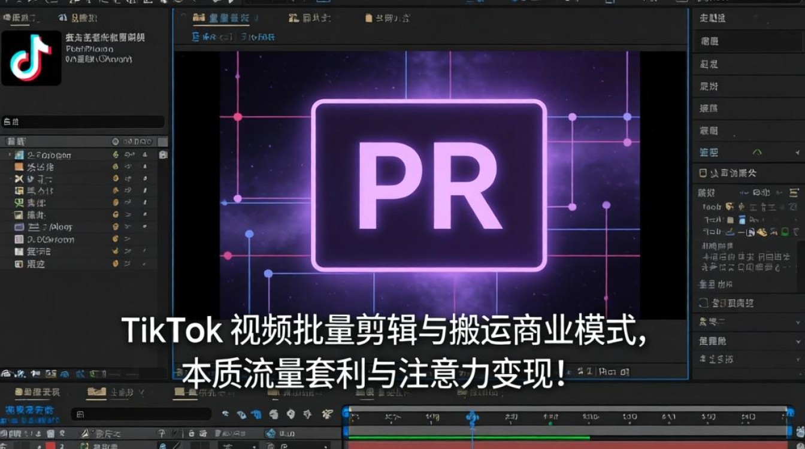Screen dimensions: 805x449
Task: Tick the lower checkbox in right panel
Action: pos(704,303)
